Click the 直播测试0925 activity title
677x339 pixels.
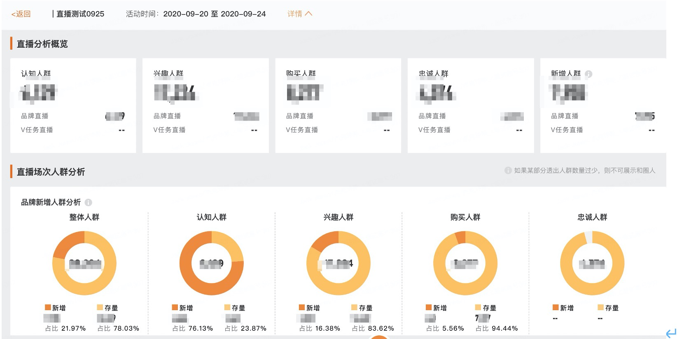(x=80, y=14)
